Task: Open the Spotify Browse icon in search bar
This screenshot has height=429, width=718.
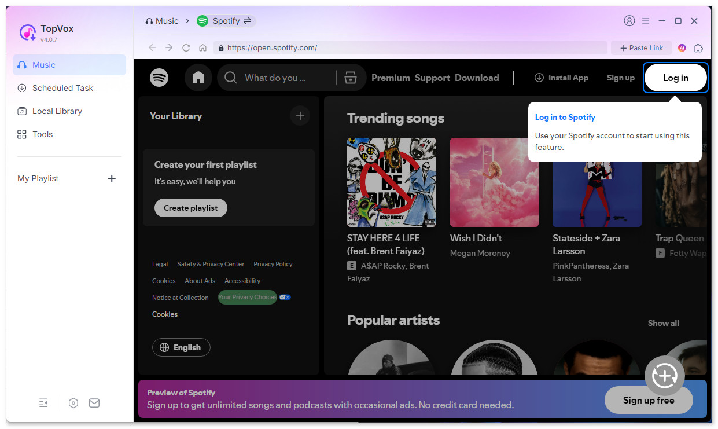Action: [350, 78]
